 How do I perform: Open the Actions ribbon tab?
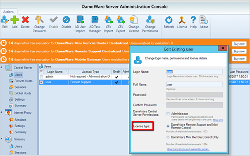coord(8,12)
